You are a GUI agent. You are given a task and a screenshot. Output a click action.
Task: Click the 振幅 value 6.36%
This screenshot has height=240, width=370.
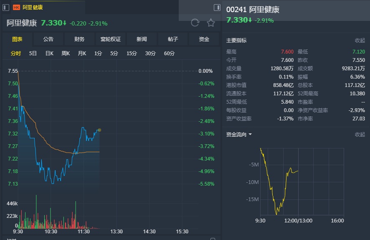(x=357, y=77)
